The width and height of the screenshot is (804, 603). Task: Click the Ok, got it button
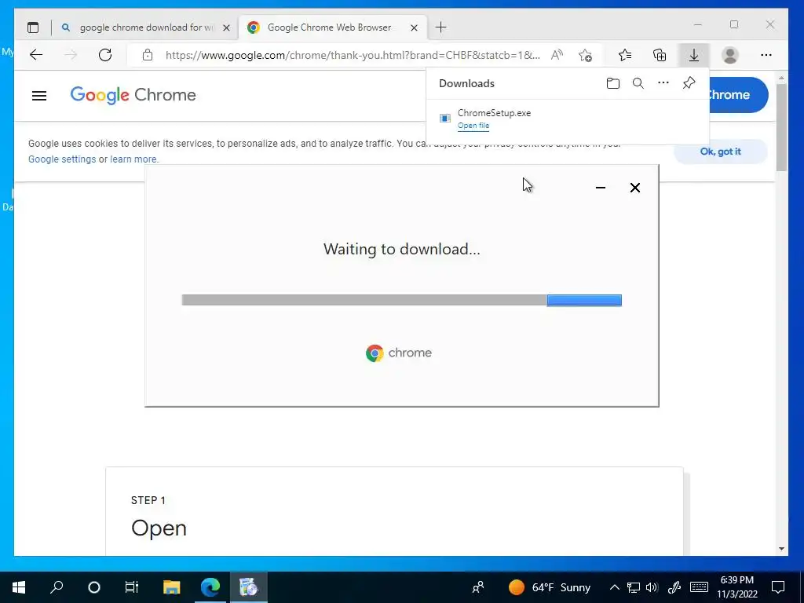[721, 152]
